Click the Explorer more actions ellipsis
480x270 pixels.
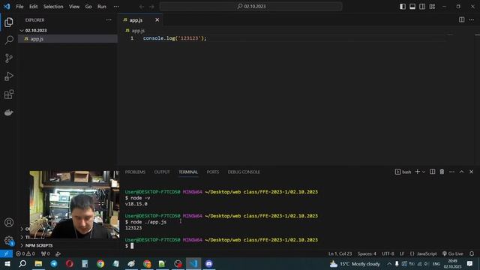coord(109,20)
